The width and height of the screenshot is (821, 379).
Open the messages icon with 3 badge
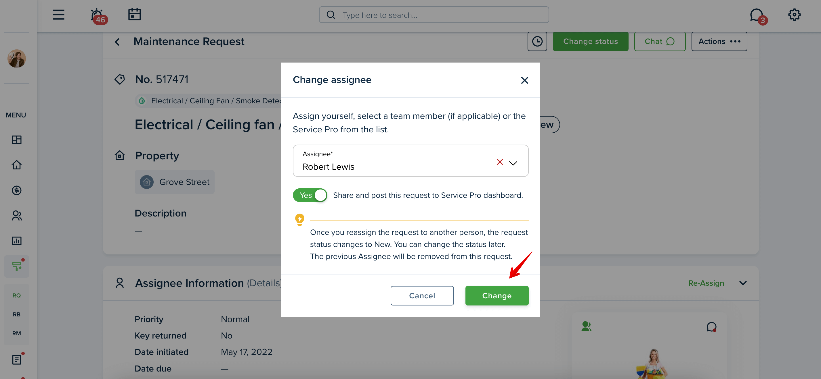pyautogui.click(x=758, y=16)
